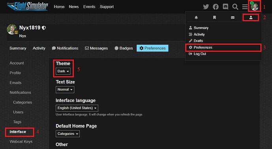The image size is (272, 149).
Task: Open the Text Size Normal dropdown
Action: pyautogui.click(x=65, y=90)
